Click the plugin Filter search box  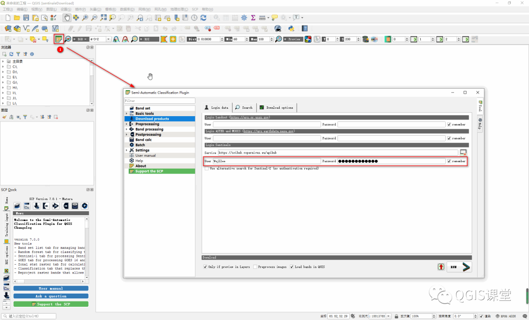pos(160,100)
